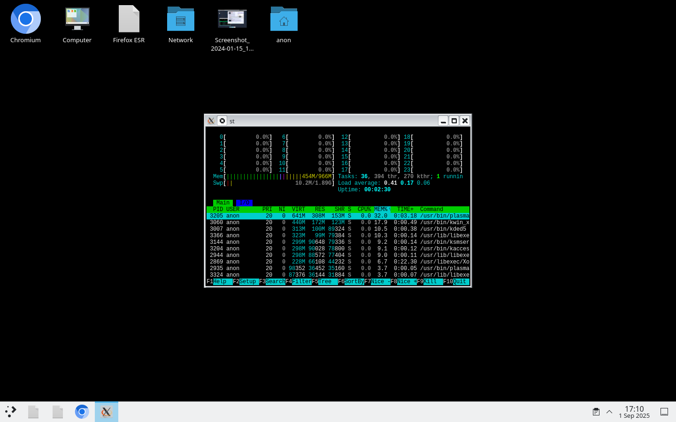Sort by the USER column header
The height and width of the screenshot is (422, 676).
[x=233, y=209]
